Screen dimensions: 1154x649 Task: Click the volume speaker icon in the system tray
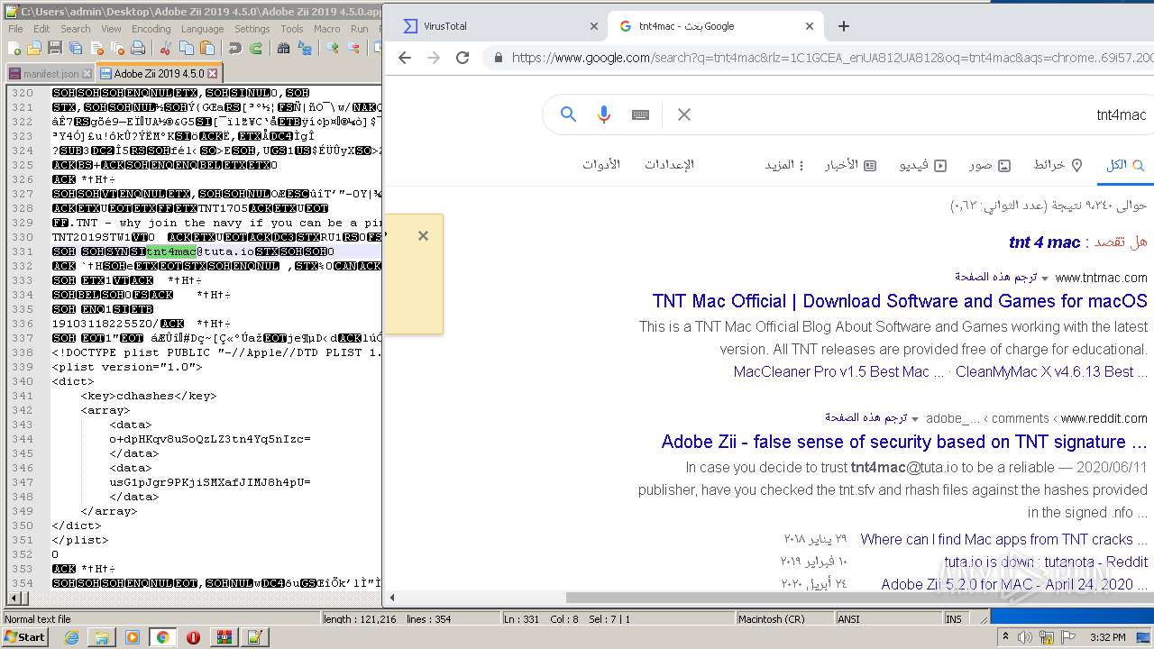click(1027, 637)
